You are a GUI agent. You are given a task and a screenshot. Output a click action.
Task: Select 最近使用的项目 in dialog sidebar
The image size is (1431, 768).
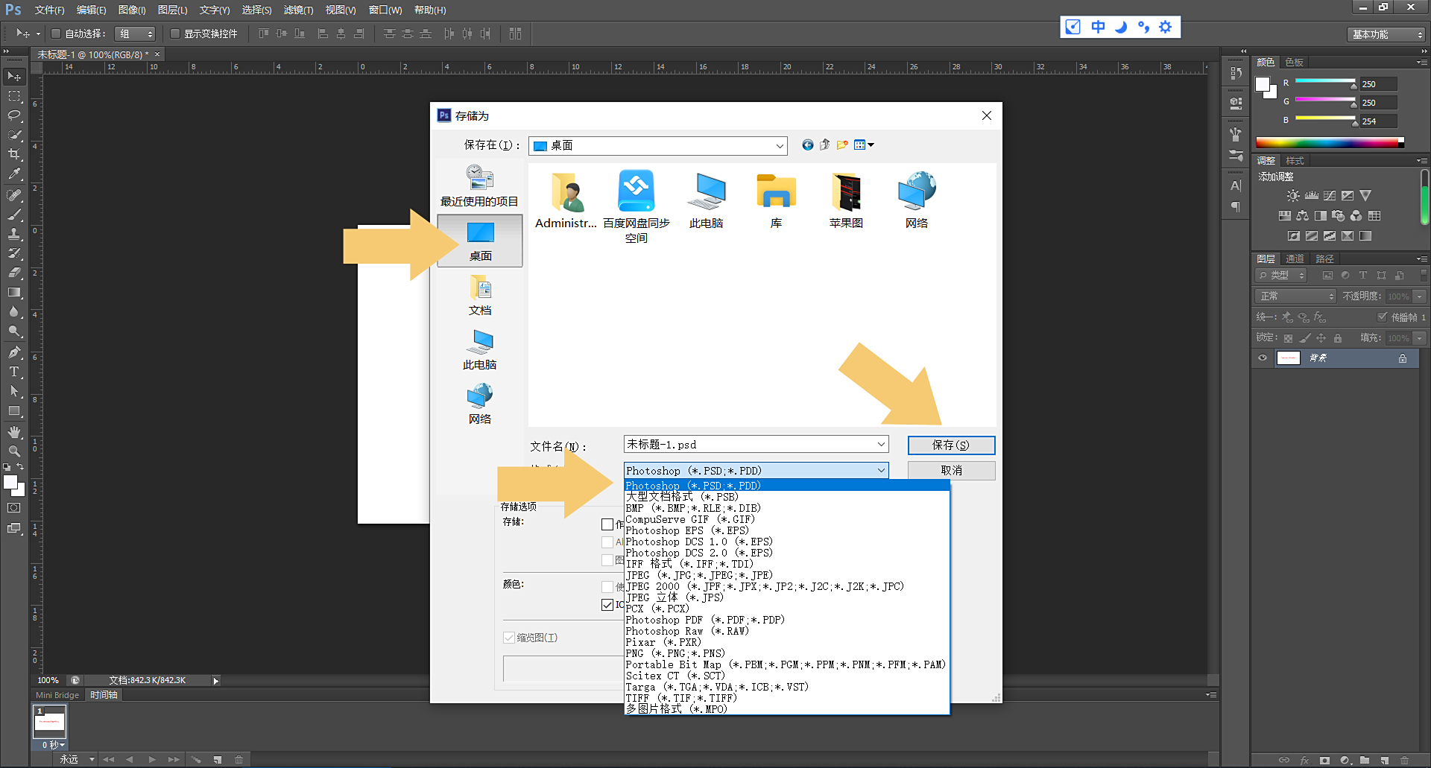tap(480, 185)
